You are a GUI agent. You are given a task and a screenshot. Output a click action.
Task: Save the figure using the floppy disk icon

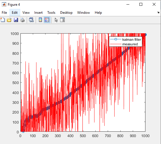point(16,20)
